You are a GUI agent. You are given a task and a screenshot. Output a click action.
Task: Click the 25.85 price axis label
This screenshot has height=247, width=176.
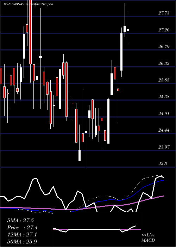coord(164,80)
